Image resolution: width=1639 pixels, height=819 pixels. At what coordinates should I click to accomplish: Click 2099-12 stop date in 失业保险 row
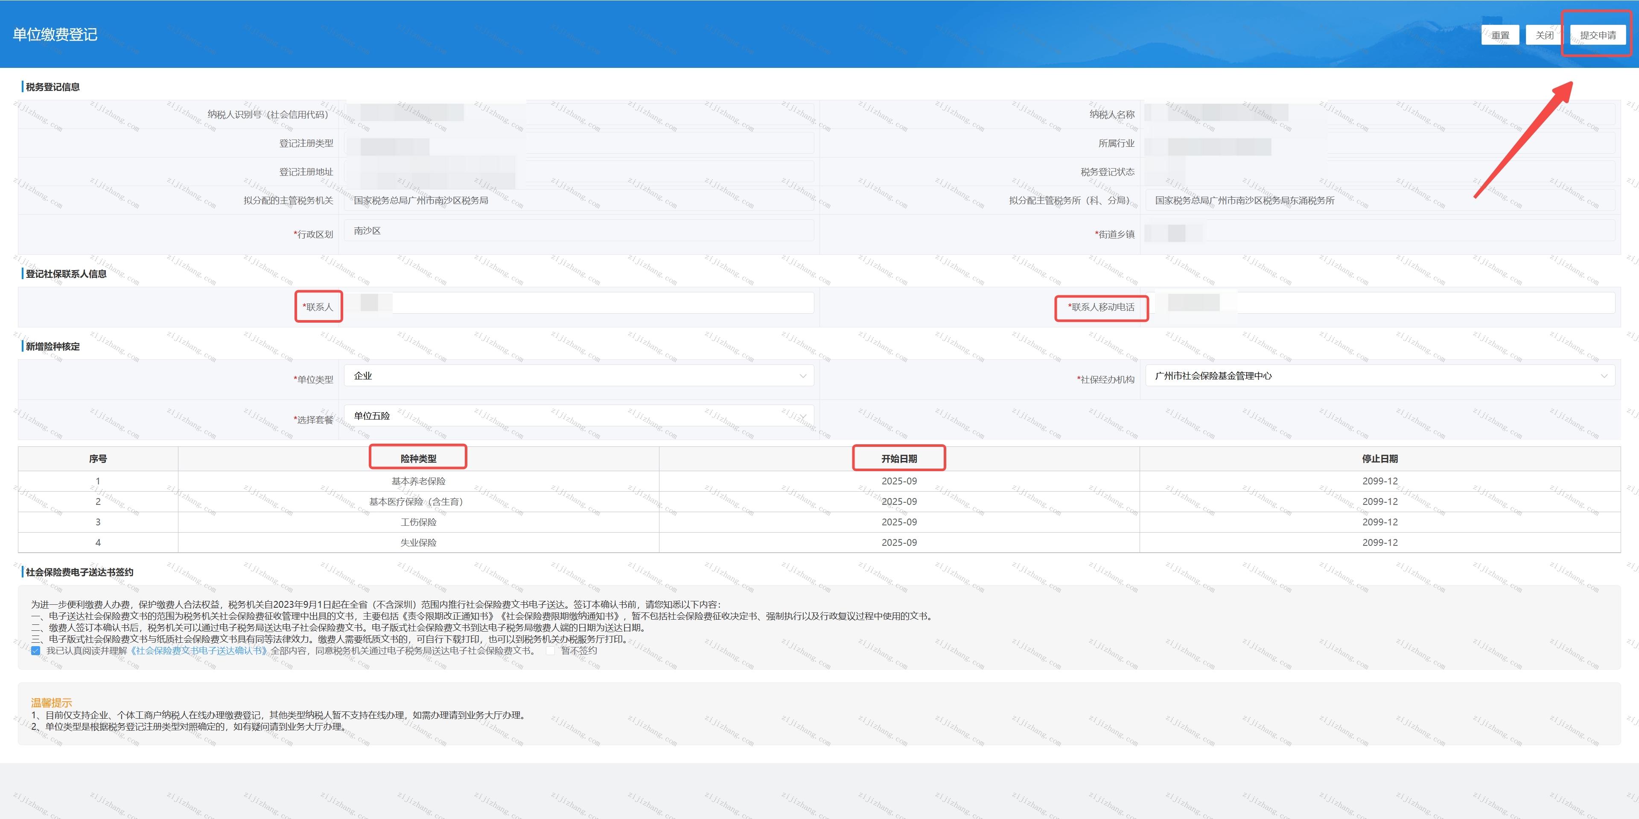coord(1380,542)
